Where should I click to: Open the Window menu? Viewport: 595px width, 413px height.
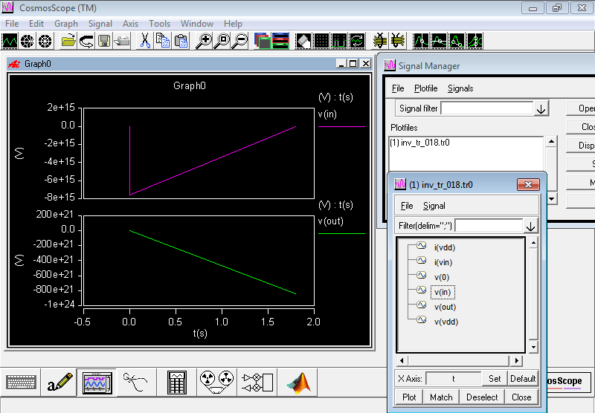click(x=197, y=24)
